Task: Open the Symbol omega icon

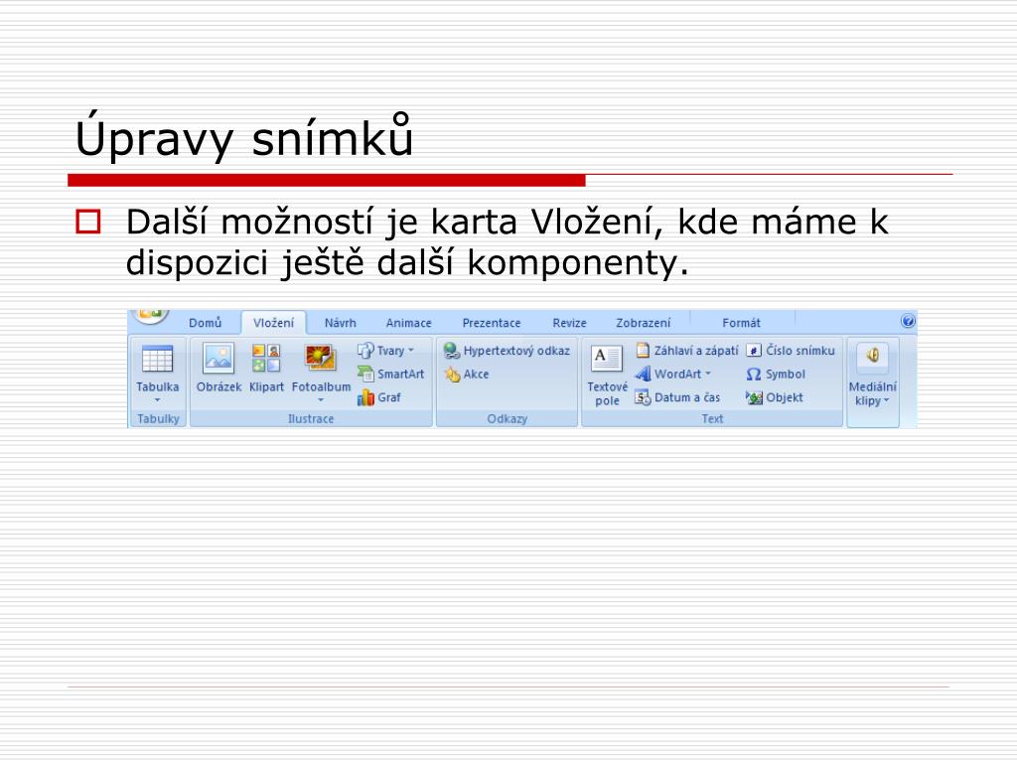Action: click(753, 374)
